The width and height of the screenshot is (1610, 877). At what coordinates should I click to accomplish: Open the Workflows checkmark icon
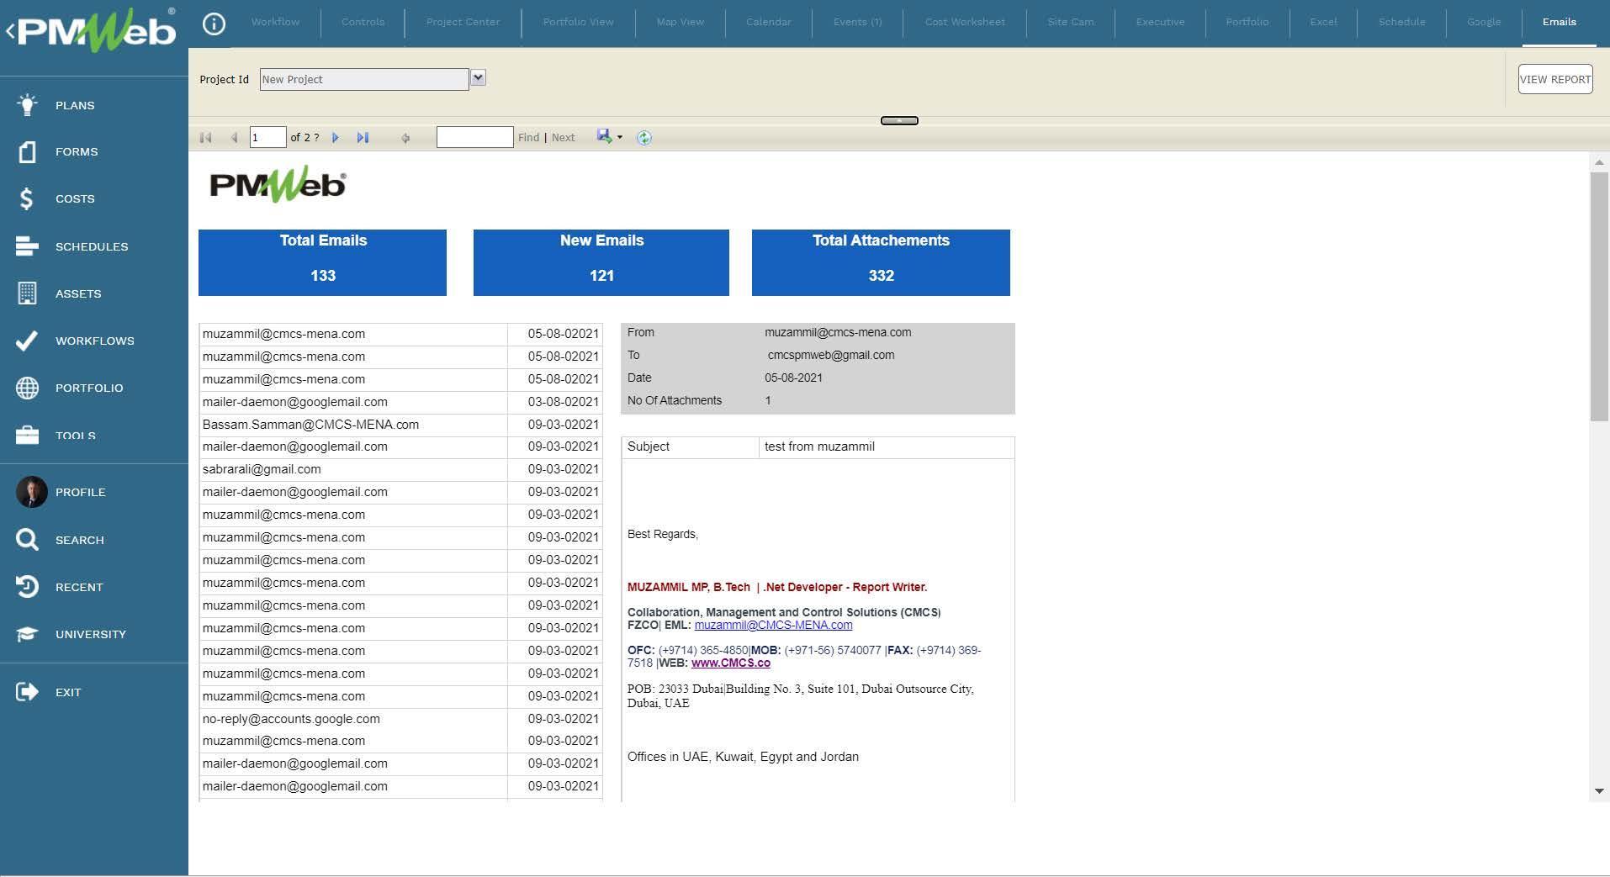[x=27, y=341]
